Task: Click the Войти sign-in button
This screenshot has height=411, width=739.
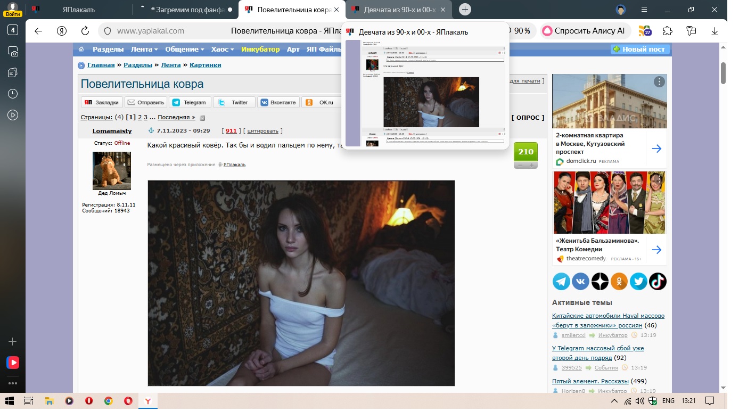Action: 13,13
